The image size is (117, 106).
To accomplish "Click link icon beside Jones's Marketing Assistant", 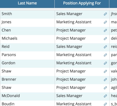I will pos(105,22).
